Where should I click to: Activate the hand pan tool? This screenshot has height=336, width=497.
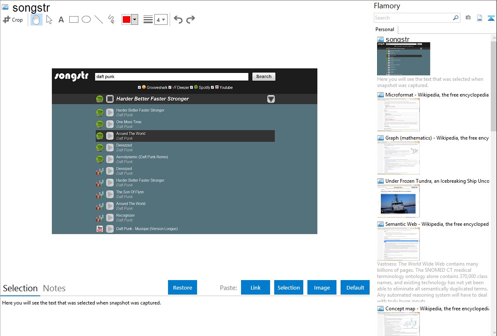pyautogui.click(x=36, y=19)
